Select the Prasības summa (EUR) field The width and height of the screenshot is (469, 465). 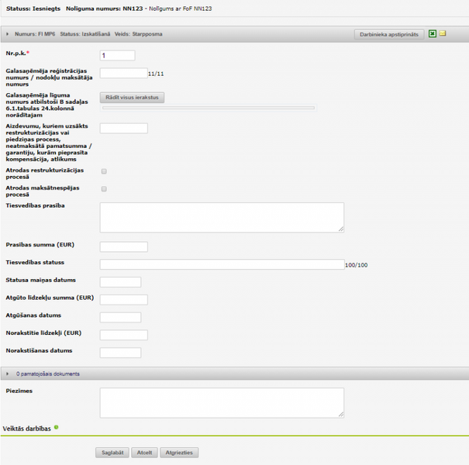coord(123,246)
